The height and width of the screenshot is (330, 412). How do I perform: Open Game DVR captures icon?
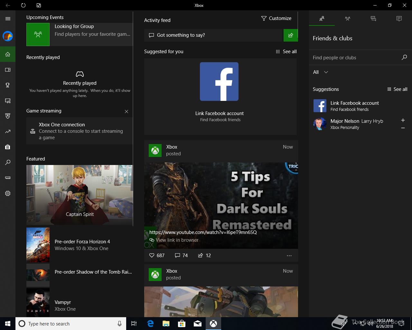pyautogui.click(x=8, y=101)
